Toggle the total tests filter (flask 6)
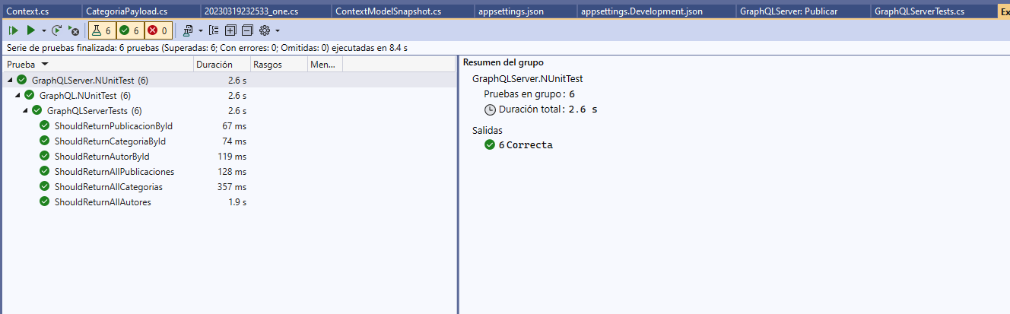Viewport: 1010px width, 314px height. [x=102, y=30]
